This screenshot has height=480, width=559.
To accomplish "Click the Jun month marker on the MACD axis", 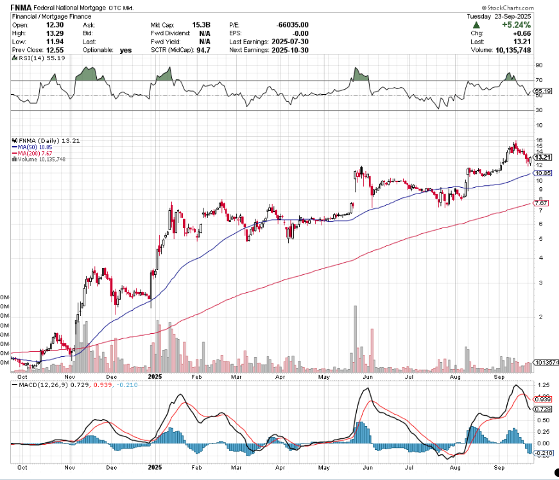I will point(368,468).
